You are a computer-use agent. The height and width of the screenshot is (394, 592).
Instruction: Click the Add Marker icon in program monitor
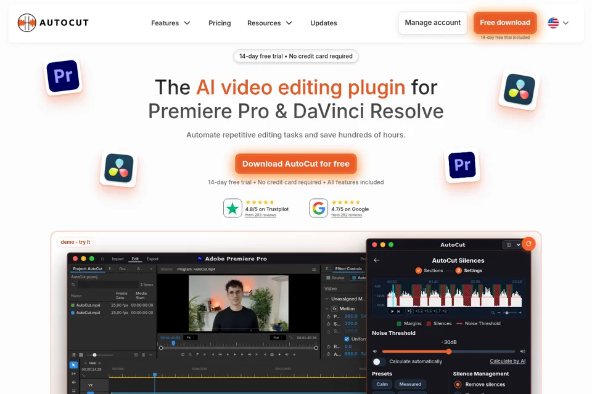[197, 355]
